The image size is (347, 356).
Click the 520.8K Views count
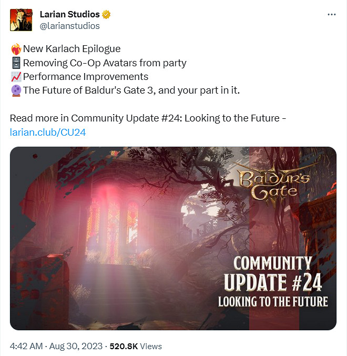point(136,346)
